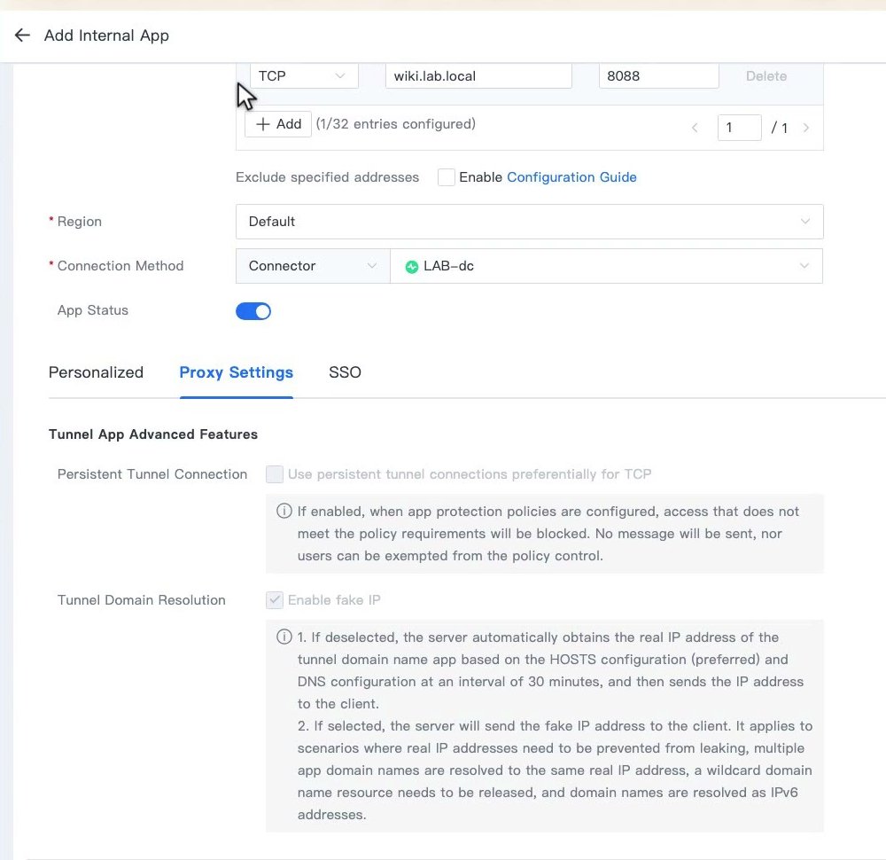Screen dimensions: 886x860
Task: Open the Connector method dropdown
Action: point(313,266)
